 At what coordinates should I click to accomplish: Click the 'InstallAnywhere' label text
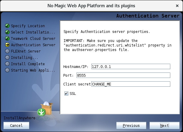[x=19, y=118]
